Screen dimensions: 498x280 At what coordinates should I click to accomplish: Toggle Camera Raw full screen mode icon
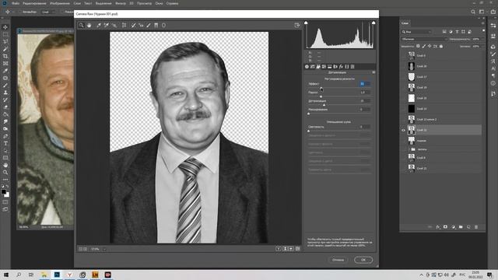click(x=297, y=26)
